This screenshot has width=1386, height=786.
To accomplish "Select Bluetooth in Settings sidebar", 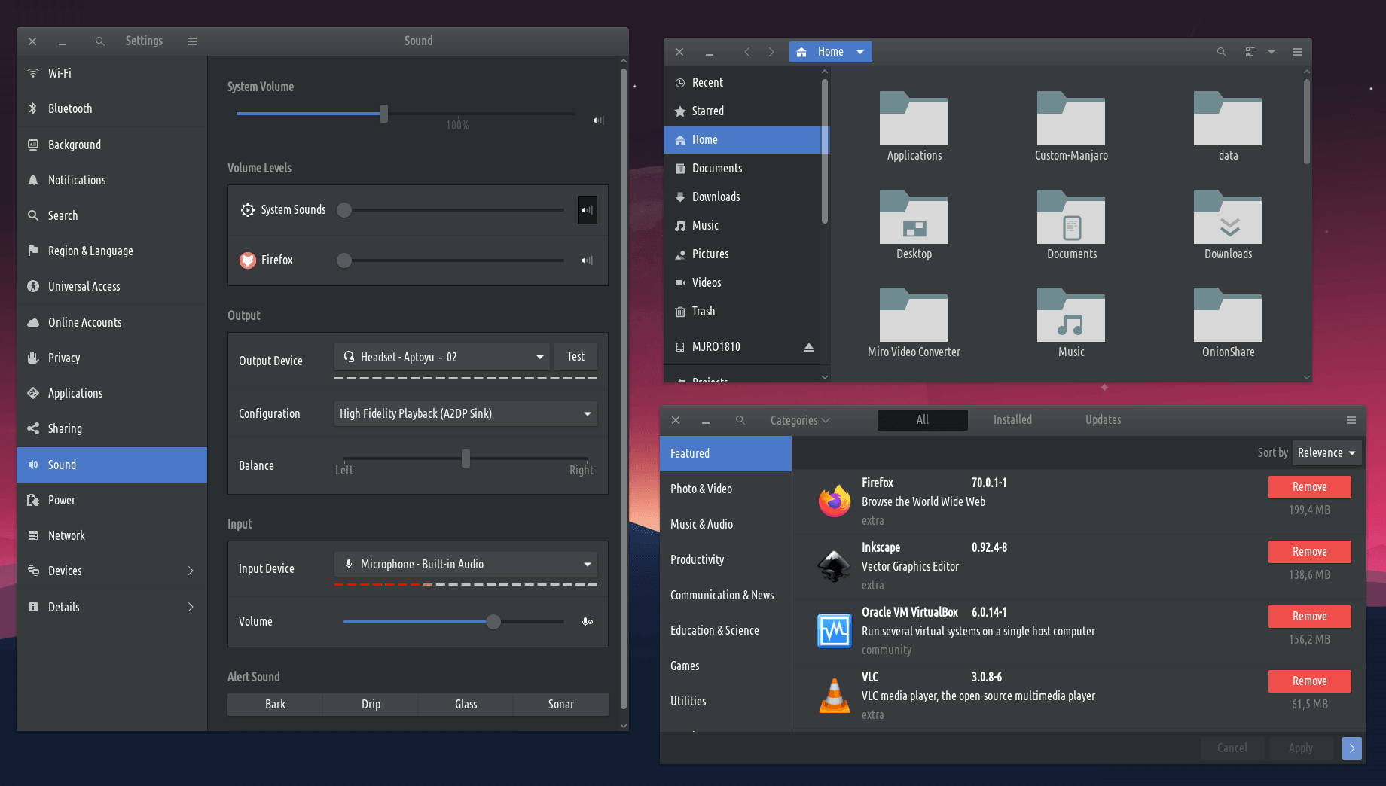I will point(70,108).
